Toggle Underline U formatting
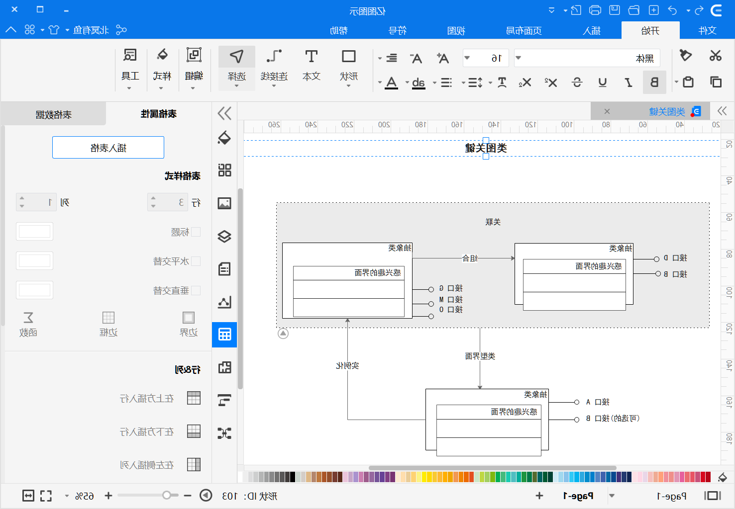This screenshot has height=509, width=735. (x=603, y=82)
